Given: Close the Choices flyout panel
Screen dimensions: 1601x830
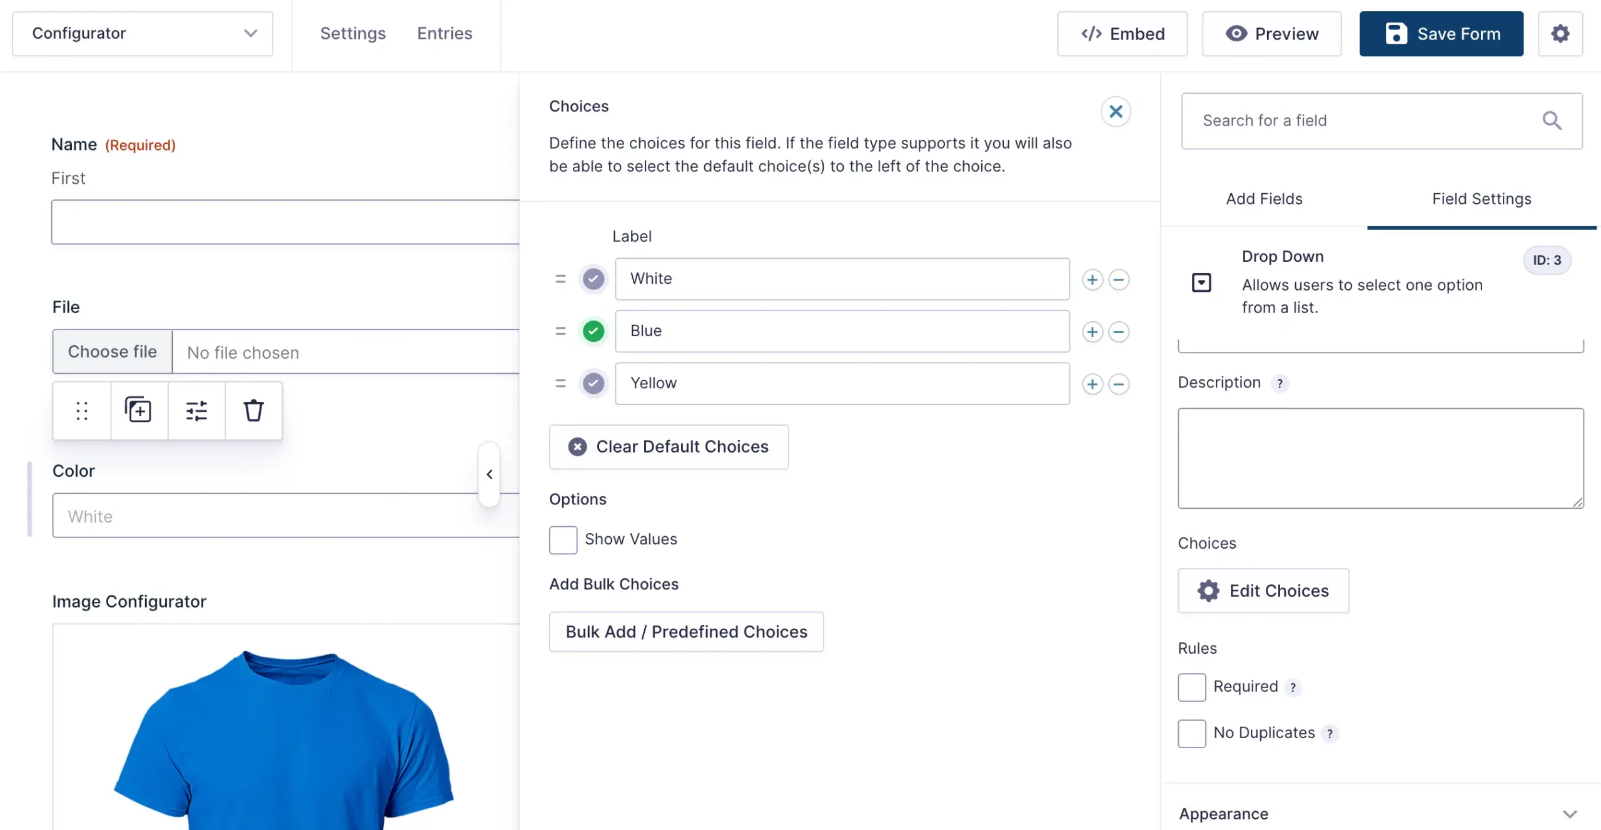Looking at the screenshot, I should coord(1115,112).
